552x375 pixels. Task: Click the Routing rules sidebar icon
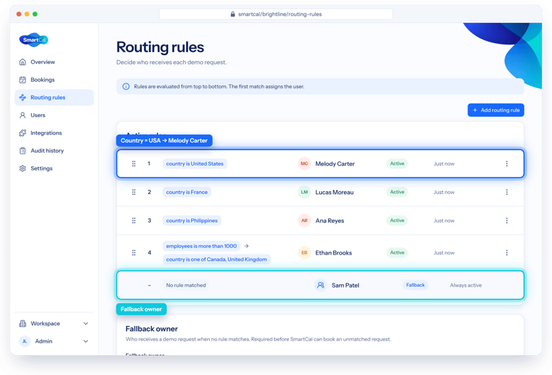[22, 98]
